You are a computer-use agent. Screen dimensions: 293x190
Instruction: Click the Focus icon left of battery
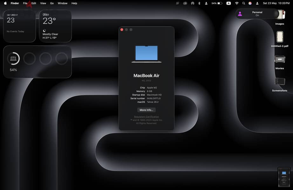coord(206,3)
